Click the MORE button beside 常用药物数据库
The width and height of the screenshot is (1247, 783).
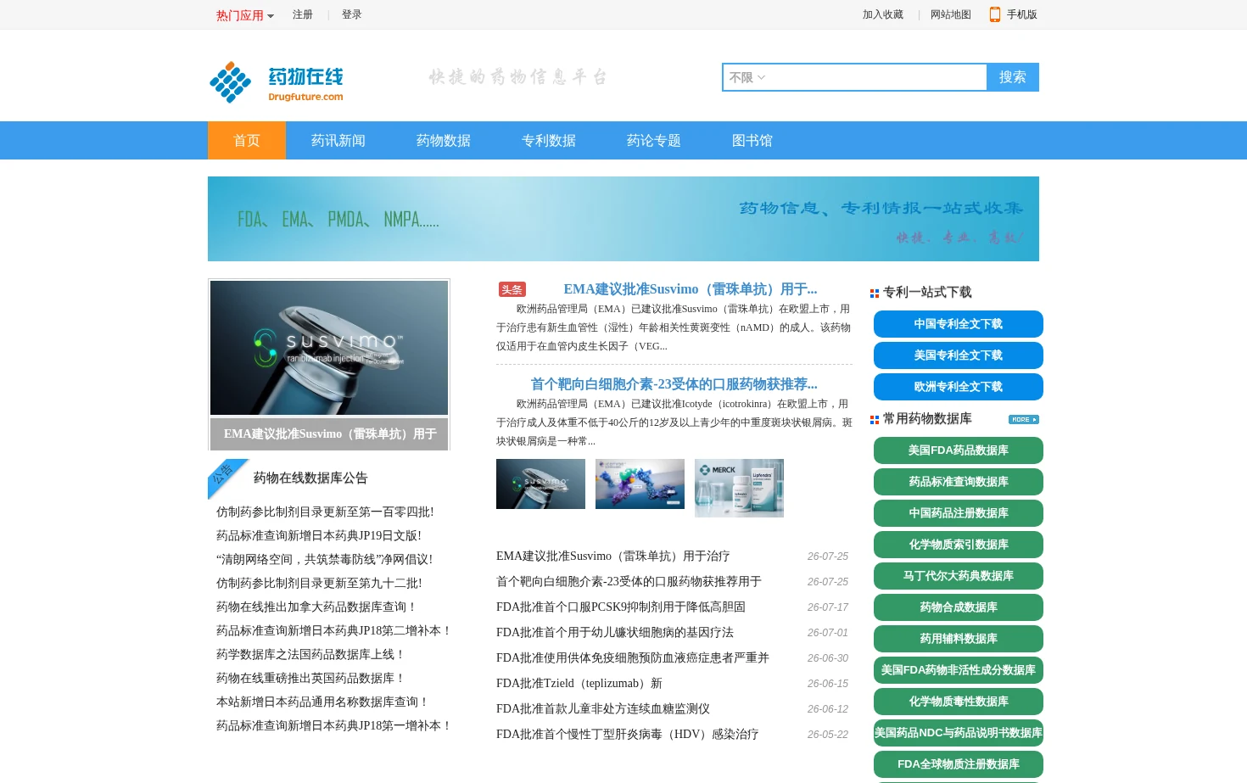[1024, 419]
